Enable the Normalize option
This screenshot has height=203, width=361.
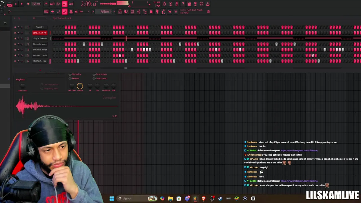(75, 74)
